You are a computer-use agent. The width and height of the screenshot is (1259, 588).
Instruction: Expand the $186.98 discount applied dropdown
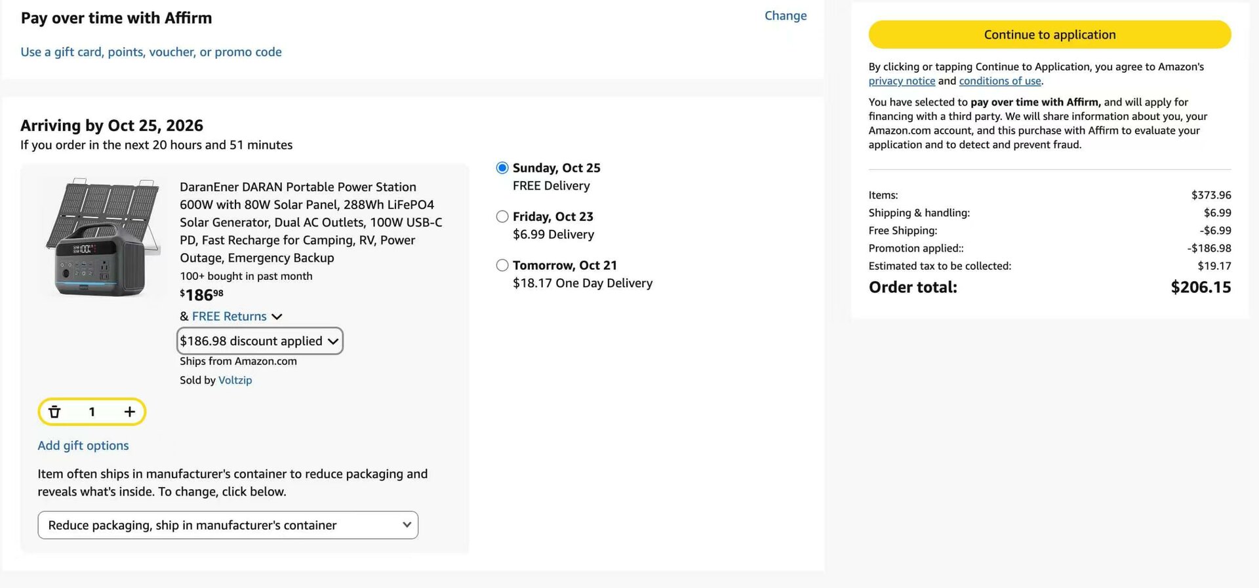coord(260,341)
